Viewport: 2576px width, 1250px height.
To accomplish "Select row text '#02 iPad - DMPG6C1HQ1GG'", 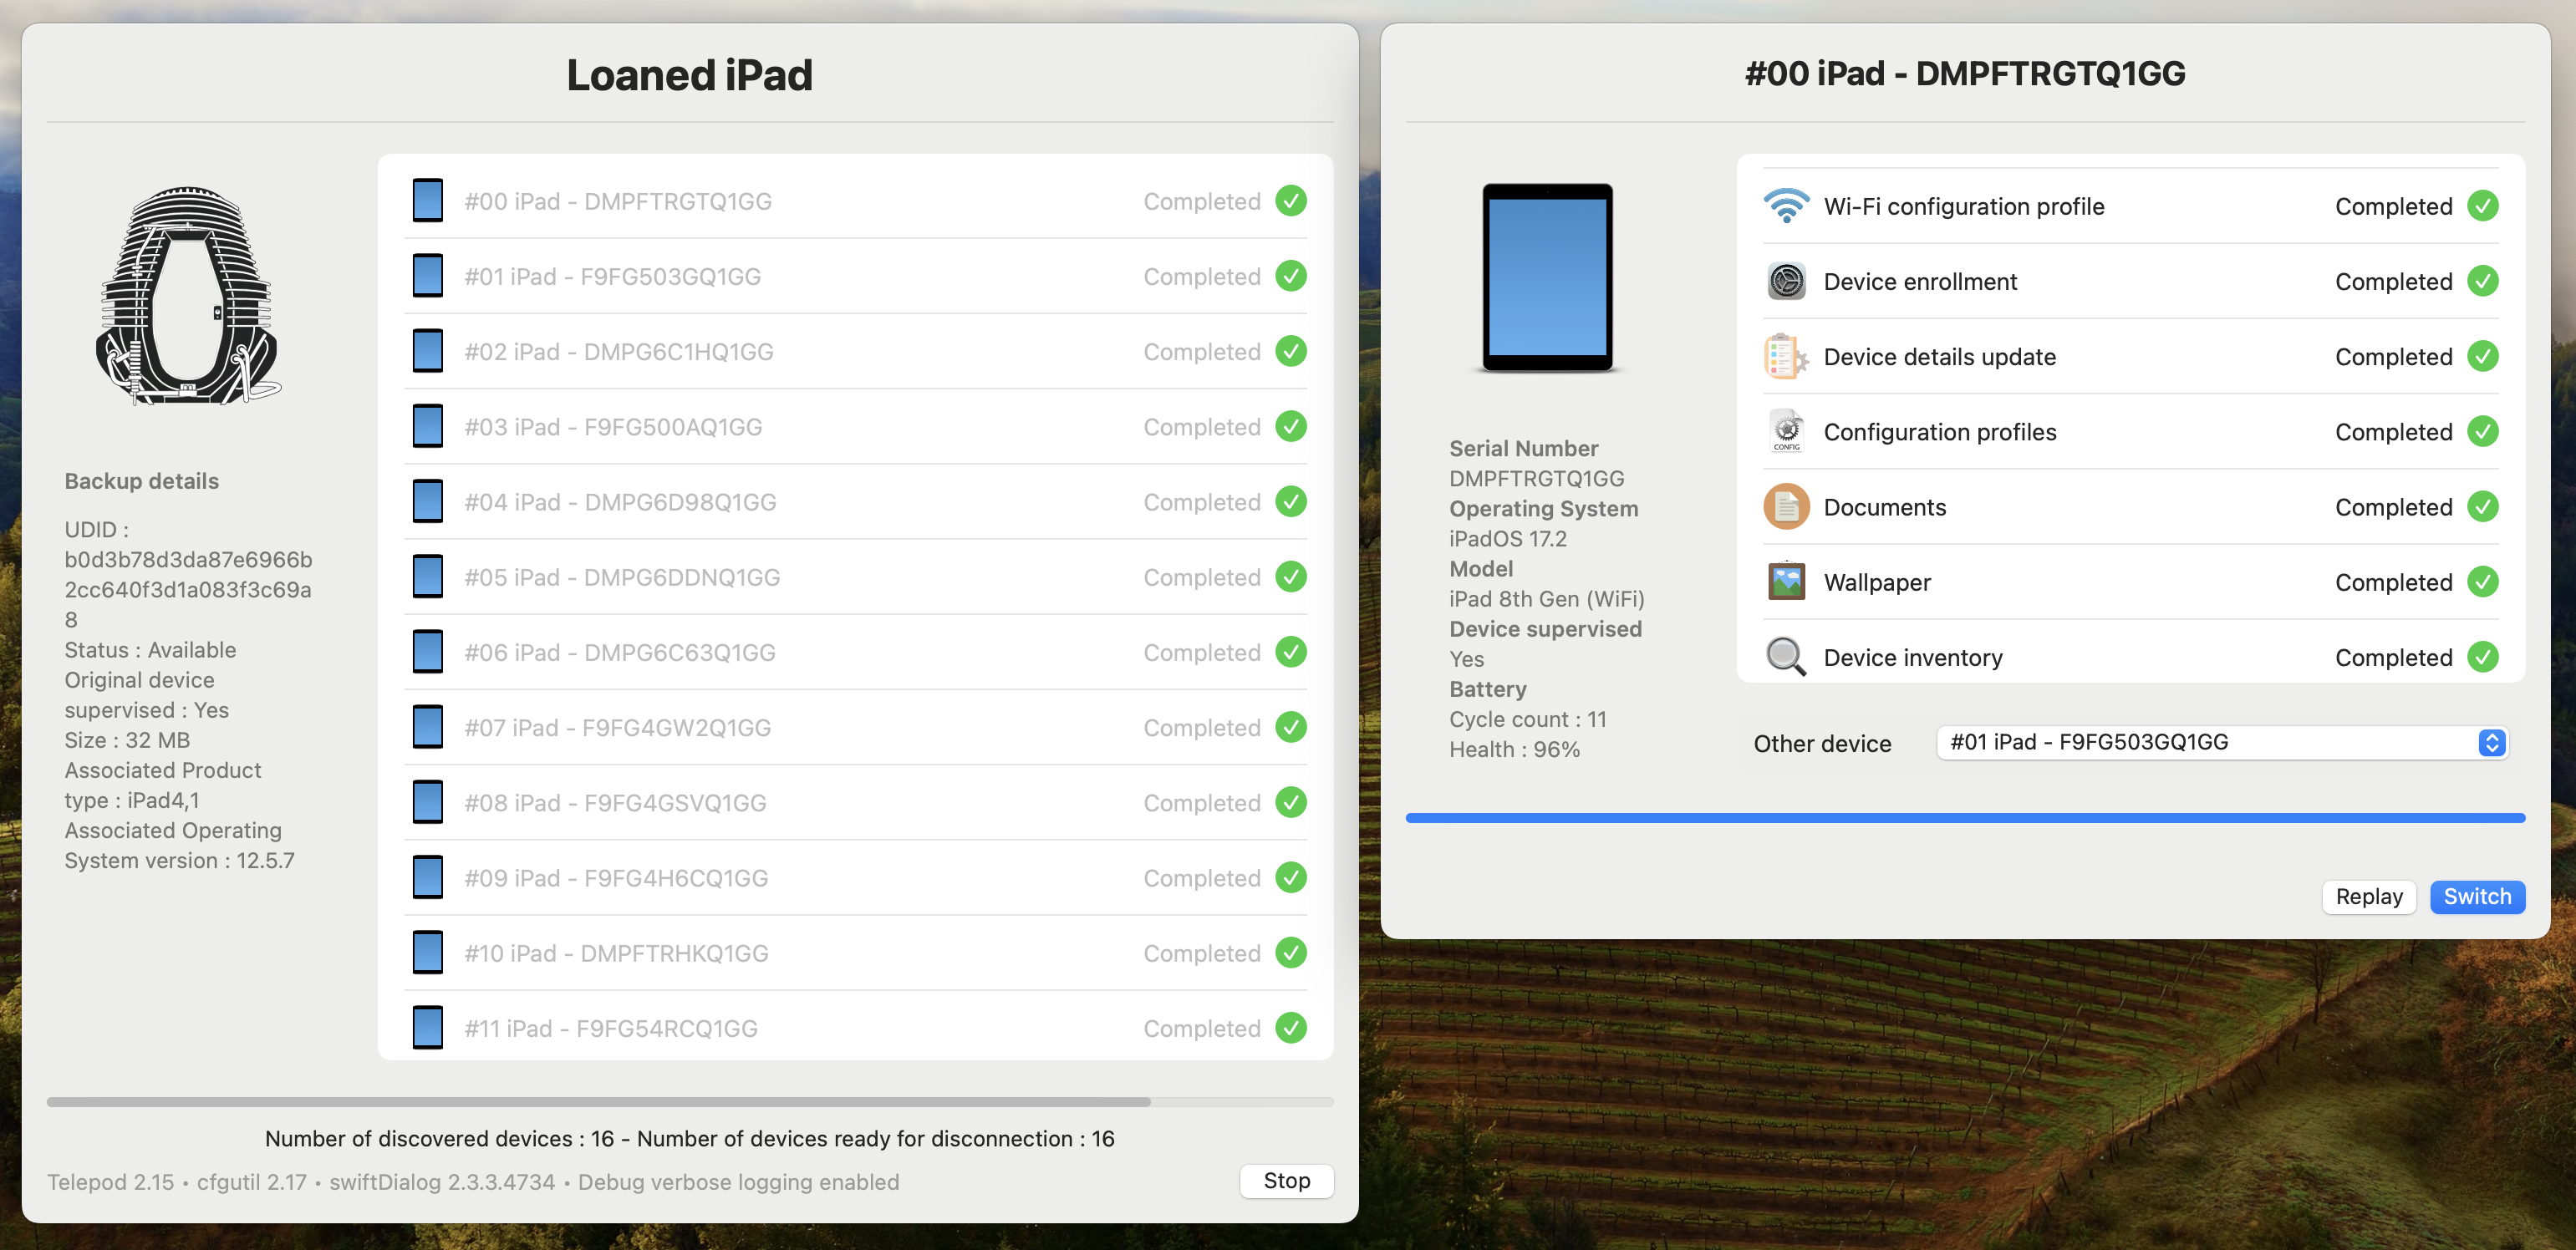I will pyautogui.click(x=619, y=352).
